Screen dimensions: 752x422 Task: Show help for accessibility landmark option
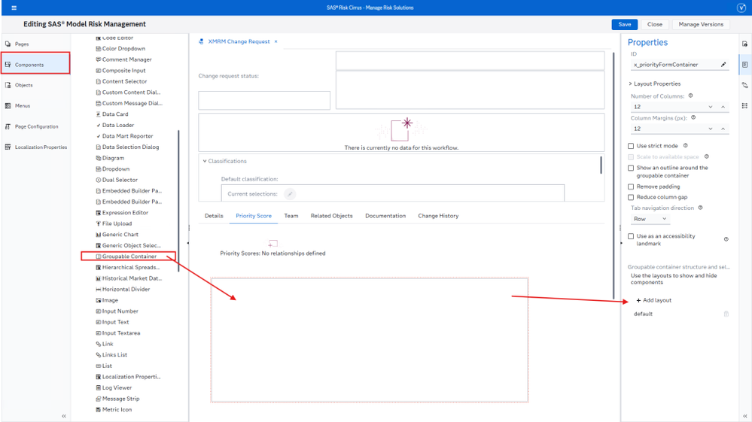tap(726, 239)
